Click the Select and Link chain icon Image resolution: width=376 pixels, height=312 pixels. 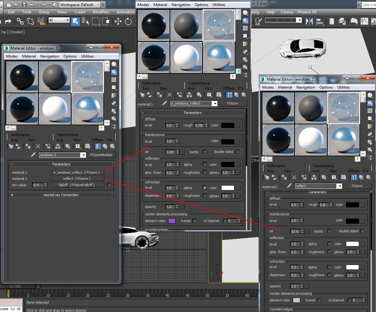[x=20, y=21]
